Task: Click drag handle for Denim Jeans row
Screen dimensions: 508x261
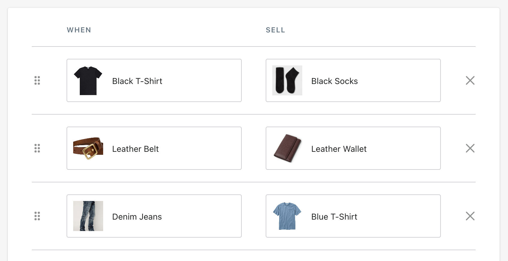Action: (37, 216)
